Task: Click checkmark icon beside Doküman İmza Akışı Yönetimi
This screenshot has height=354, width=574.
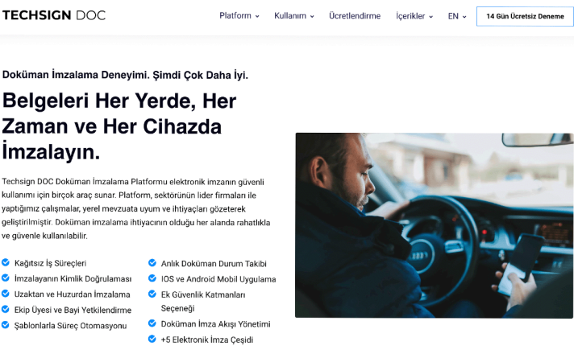Action: pyautogui.click(x=152, y=323)
